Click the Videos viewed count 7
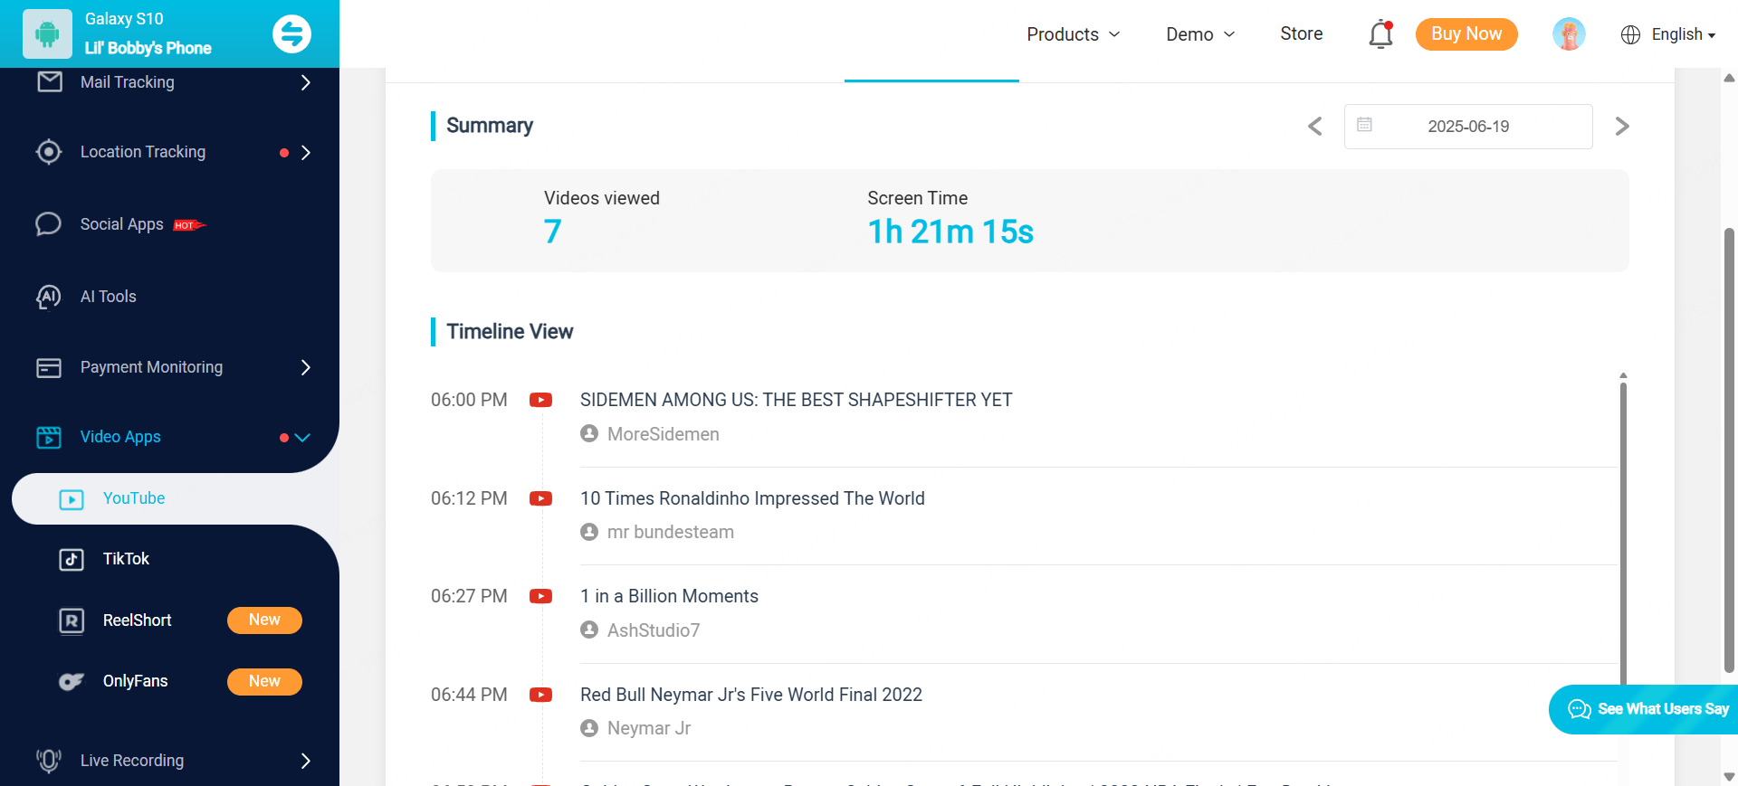This screenshot has width=1738, height=786. [x=552, y=232]
